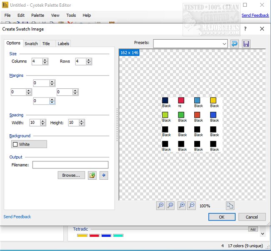The image size is (271, 251).
Task: Open the Tools menu
Action: click(x=71, y=15)
